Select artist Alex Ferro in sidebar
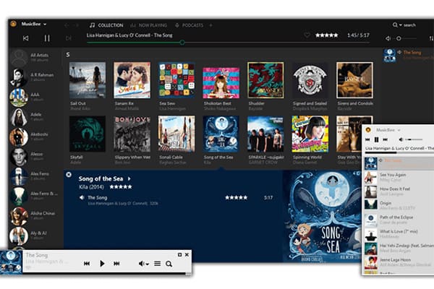Viewport: 434px width, 289px height. pos(34,176)
